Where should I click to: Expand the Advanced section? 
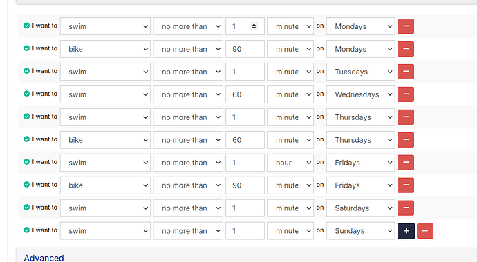click(44, 258)
